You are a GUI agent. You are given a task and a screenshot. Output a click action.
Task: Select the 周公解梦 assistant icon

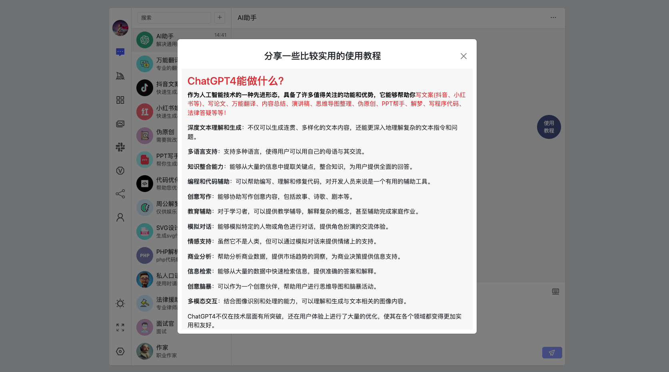(x=145, y=208)
